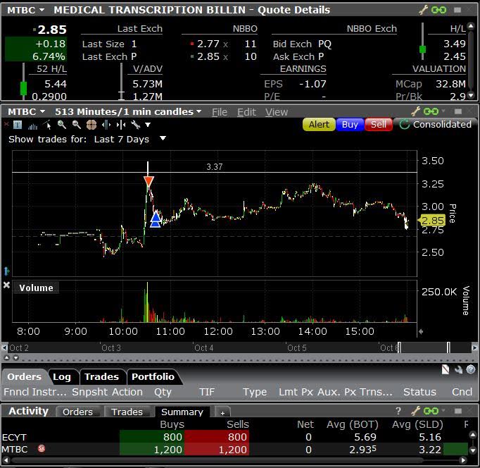Select the ECYT row in Activity summary

(234, 437)
